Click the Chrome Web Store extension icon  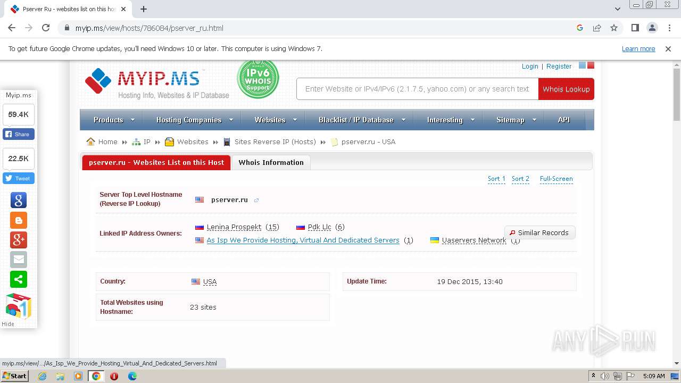tap(19, 306)
